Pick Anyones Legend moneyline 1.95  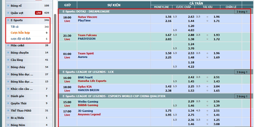click(168, 115)
